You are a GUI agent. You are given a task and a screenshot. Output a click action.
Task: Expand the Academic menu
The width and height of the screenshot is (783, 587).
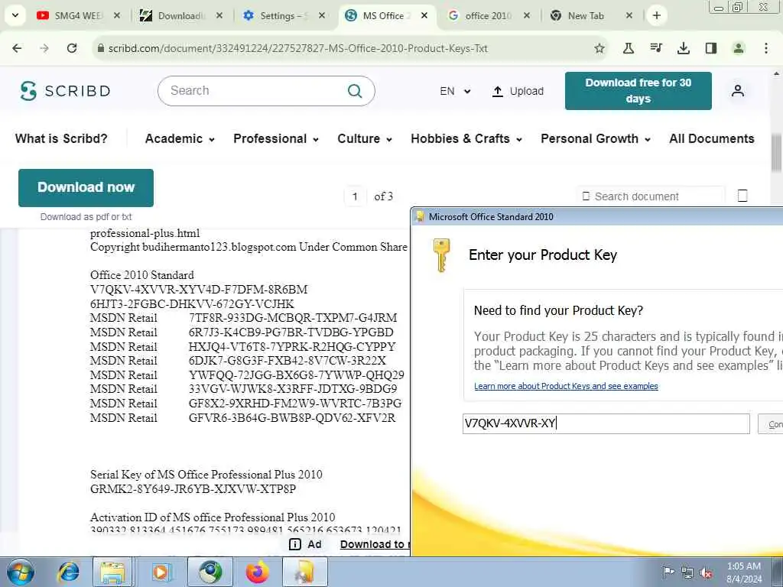coord(180,138)
